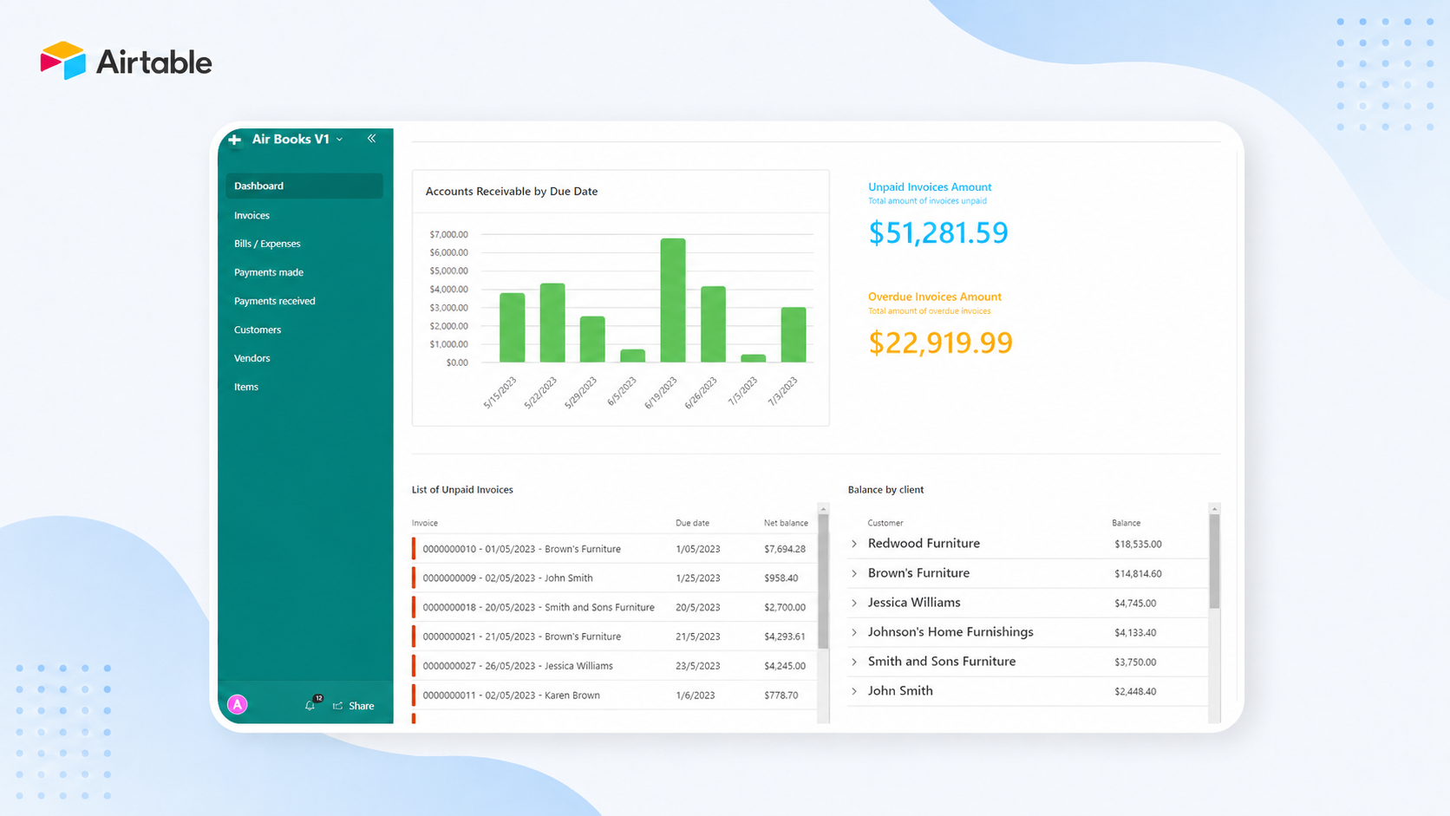Viewport: 1450px width, 816px height.
Task: Click the $14,814.60 balance value
Action: click(1138, 574)
